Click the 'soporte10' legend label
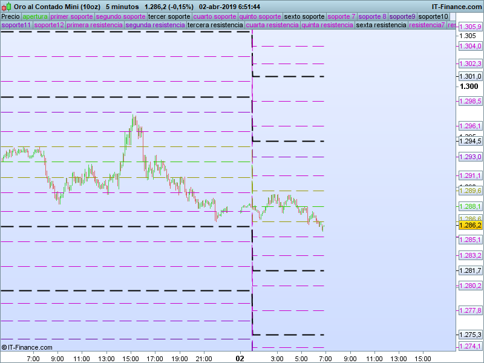The height and width of the screenshot is (363, 484). [x=434, y=16]
